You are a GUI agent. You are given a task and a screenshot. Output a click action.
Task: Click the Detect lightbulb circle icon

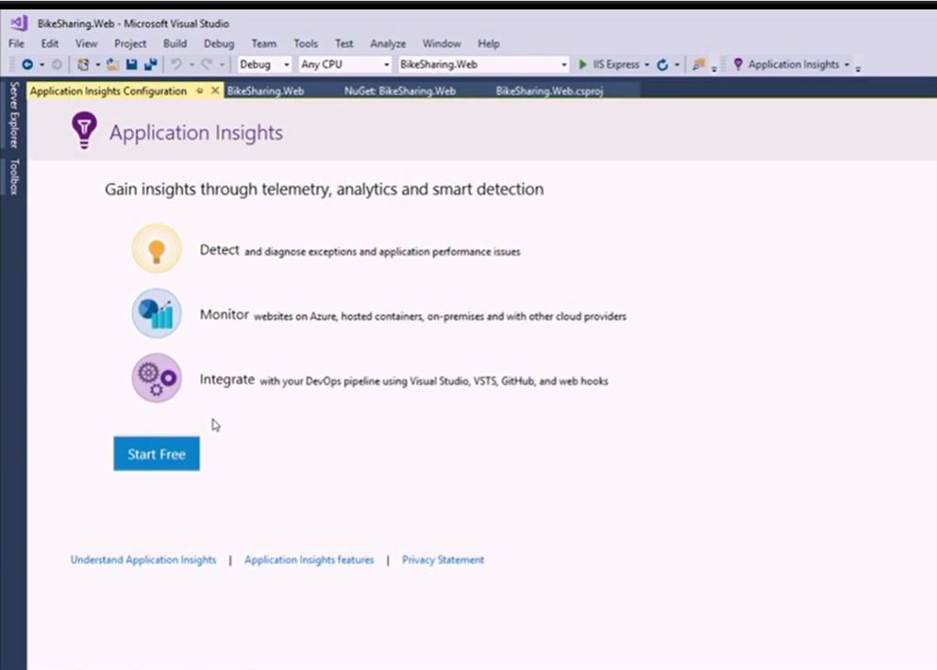click(157, 248)
